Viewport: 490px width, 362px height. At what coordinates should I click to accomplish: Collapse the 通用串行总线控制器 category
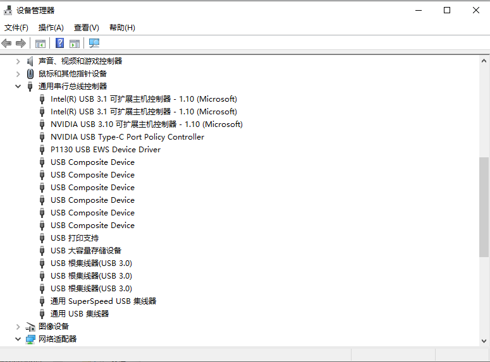point(18,87)
